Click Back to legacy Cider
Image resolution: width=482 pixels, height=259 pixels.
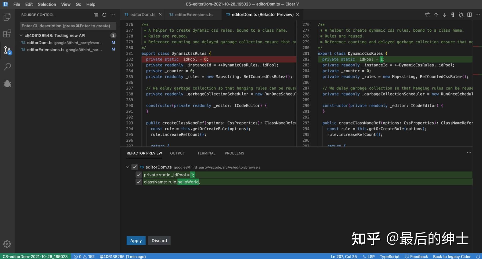point(452,257)
